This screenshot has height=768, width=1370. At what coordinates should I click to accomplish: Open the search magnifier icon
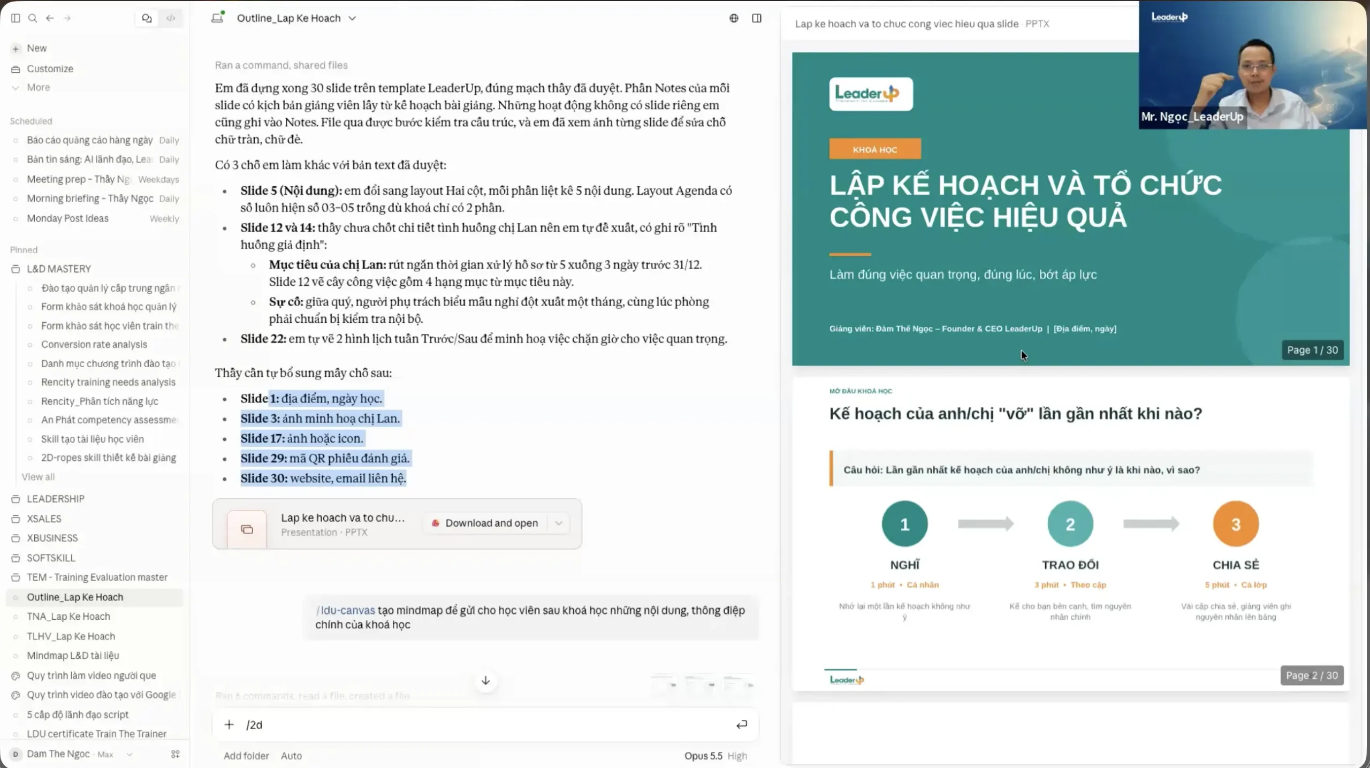point(33,18)
